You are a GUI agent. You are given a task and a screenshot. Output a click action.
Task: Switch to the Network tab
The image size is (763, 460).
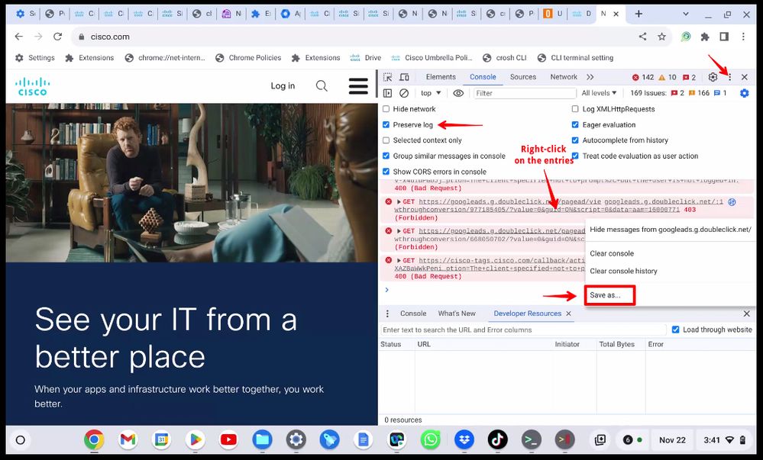pos(564,77)
